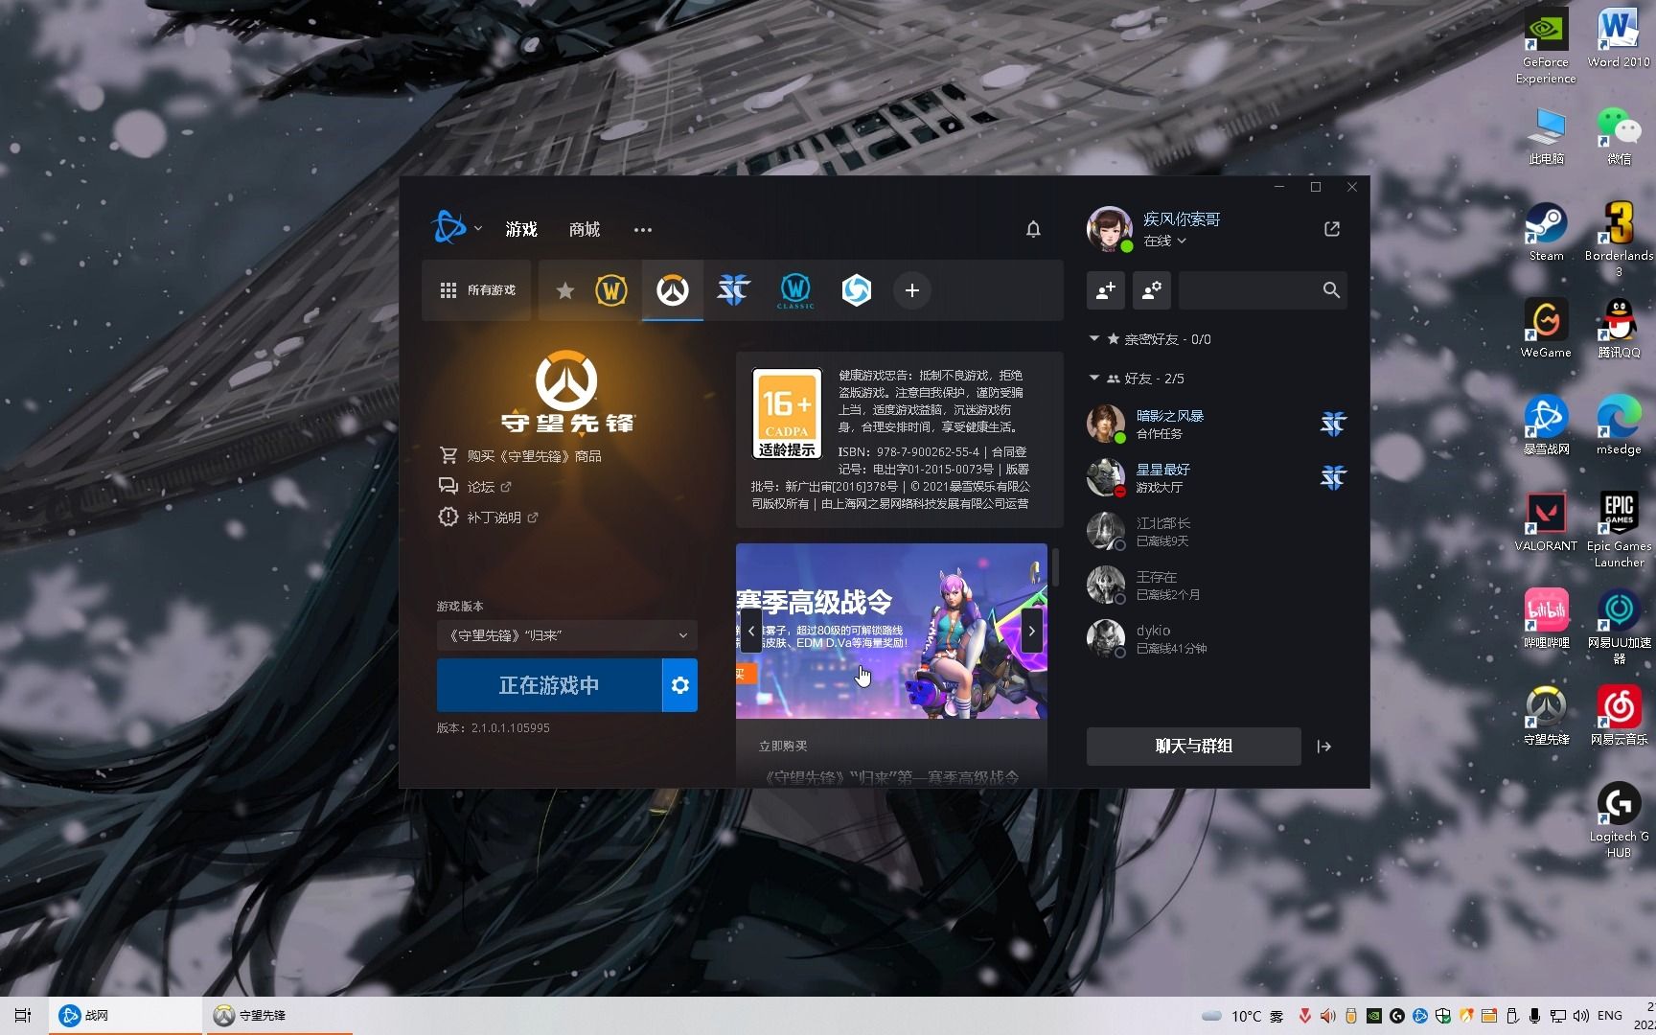Open Epic Games Launcher desktop icon
This screenshot has width=1656, height=1035.
1619,529
